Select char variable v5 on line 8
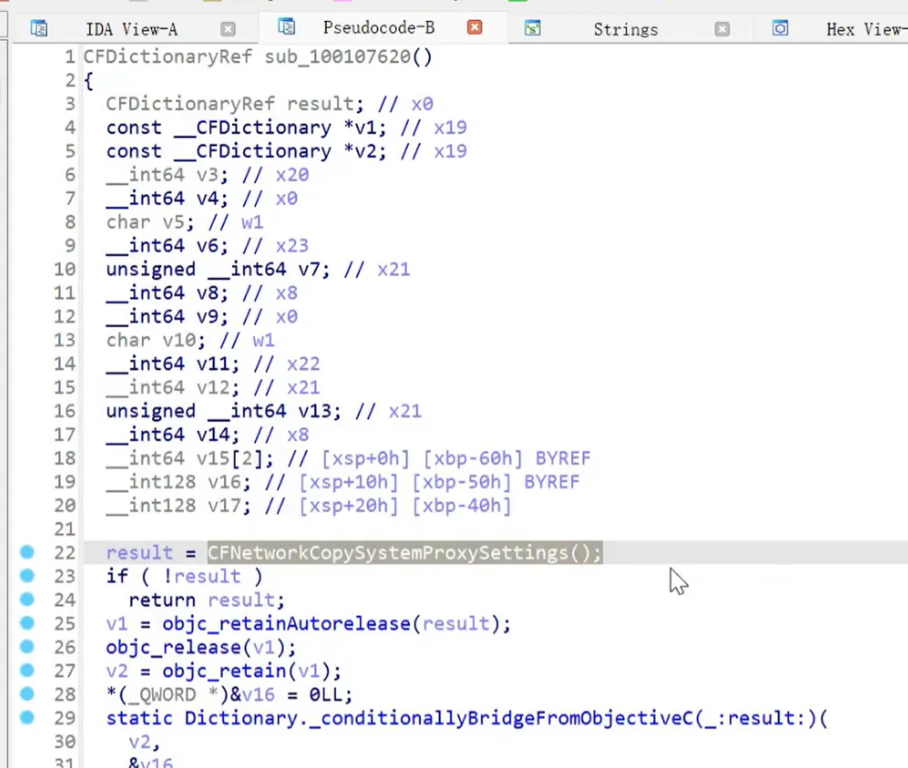The width and height of the screenshot is (908, 768). [174, 223]
